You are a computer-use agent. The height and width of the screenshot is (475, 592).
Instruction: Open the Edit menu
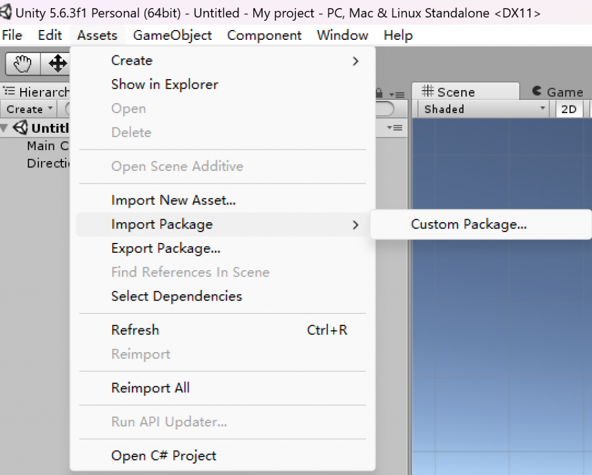coord(50,35)
